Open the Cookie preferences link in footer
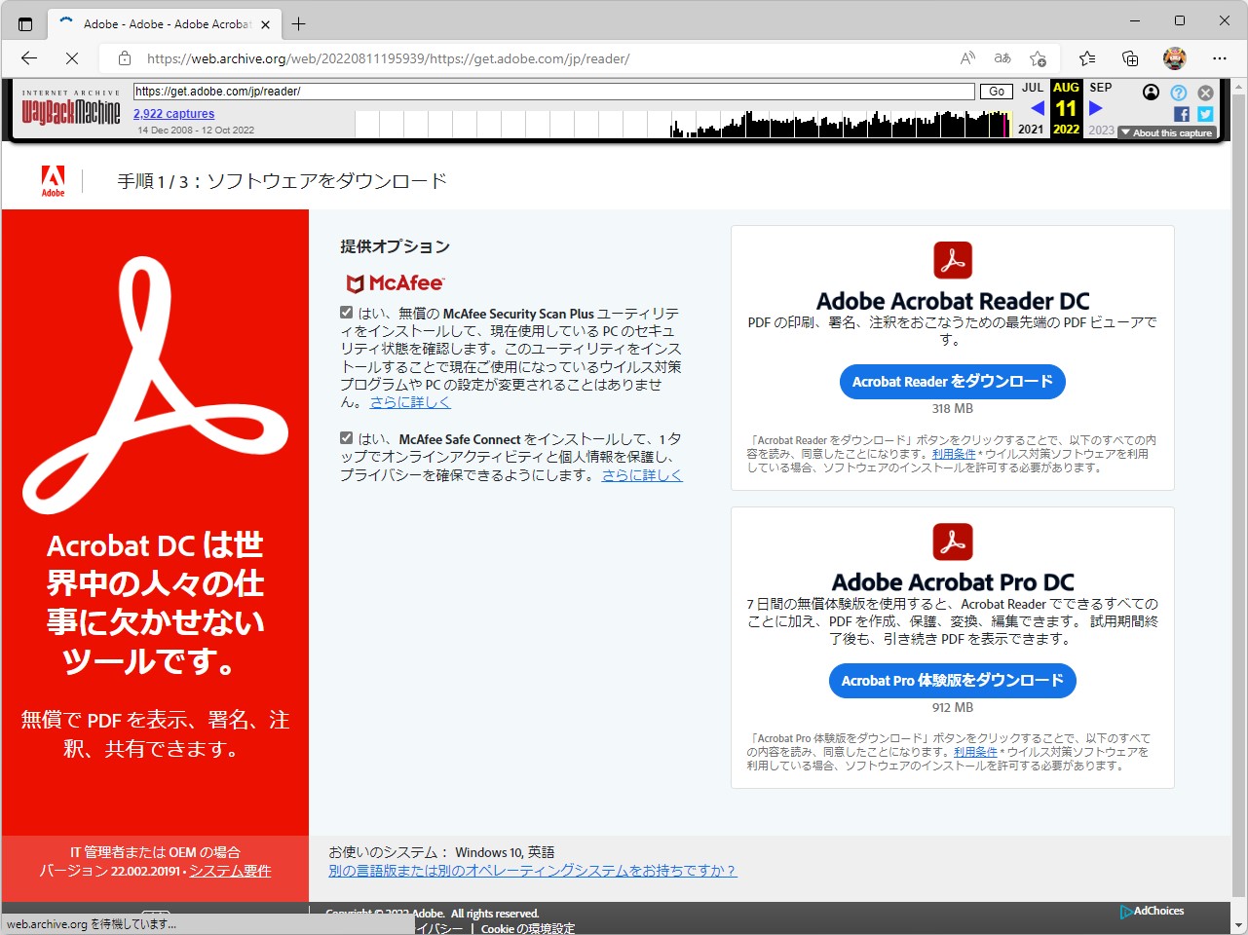This screenshot has width=1248, height=935. [528, 928]
